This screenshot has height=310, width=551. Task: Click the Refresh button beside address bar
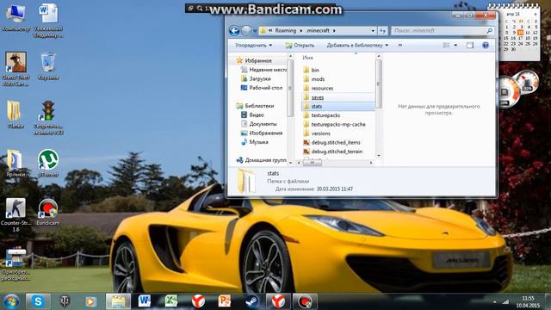tap(382, 31)
